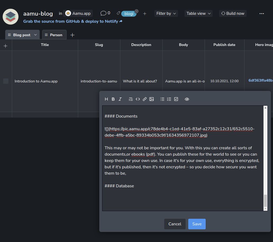Select the Introduction to Aamu.app row checkbox
The width and height of the screenshot is (273, 242).
(x=6, y=81)
